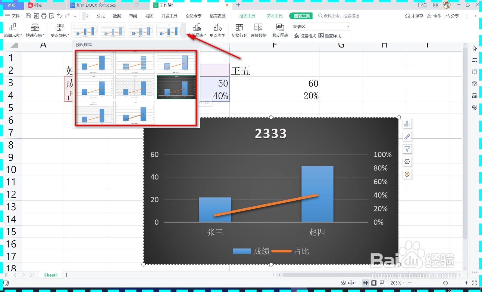Viewport: 482px width, 292px height.
Task: Click 协作 (Collaborate) button
Action: pyautogui.click(x=434, y=16)
